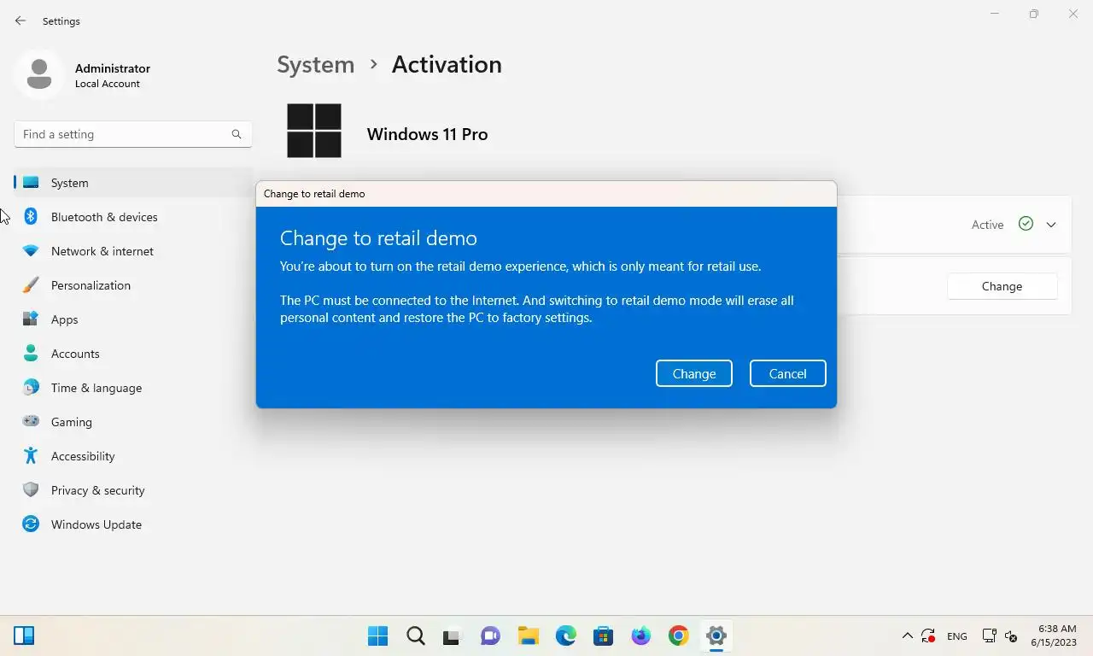
Task: Open Apps settings
Action: (132, 319)
